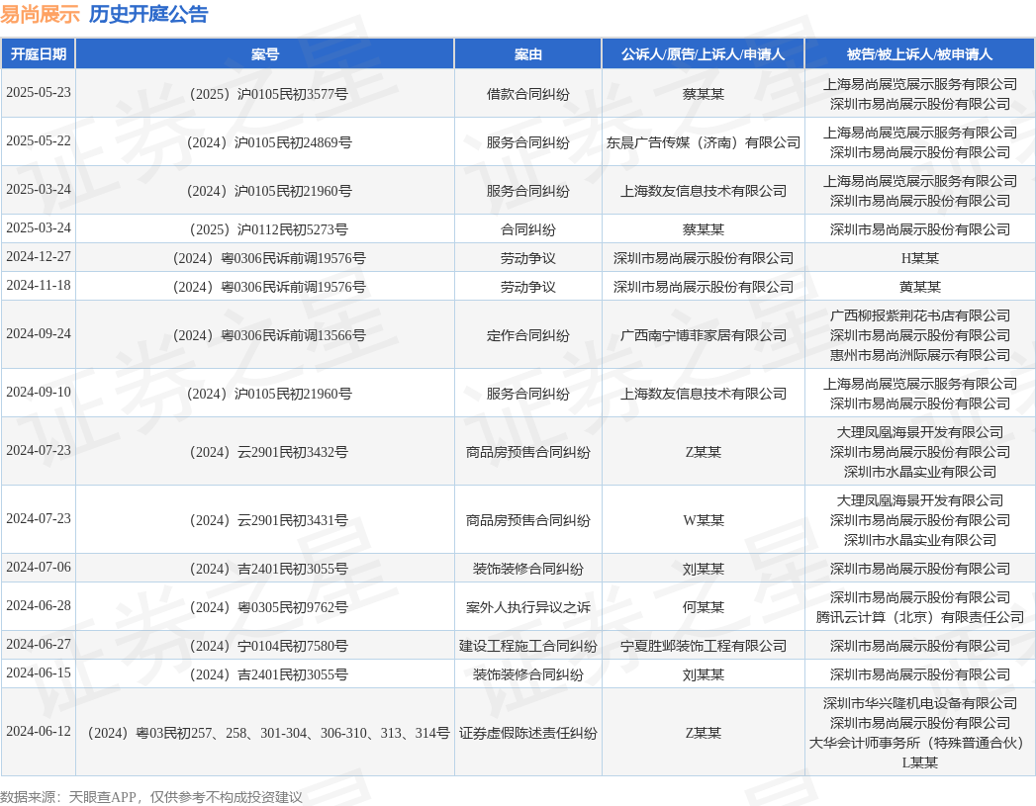The height and width of the screenshot is (806, 1036).
Task: Click 吉2401民初3055号 in the 2024-06-15 row
Action: click(x=265, y=674)
